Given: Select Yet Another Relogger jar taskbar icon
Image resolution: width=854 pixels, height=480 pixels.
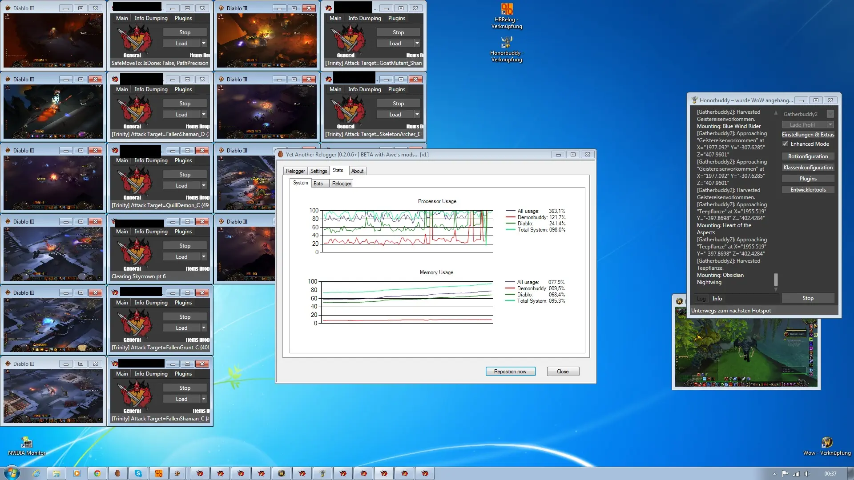Looking at the screenshot, I should [118, 473].
